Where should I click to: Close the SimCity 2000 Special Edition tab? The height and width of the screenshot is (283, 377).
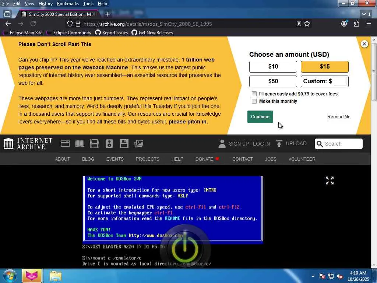(x=94, y=14)
